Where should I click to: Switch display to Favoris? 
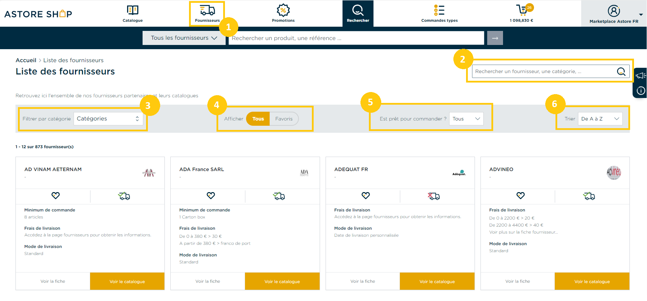tap(284, 119)
